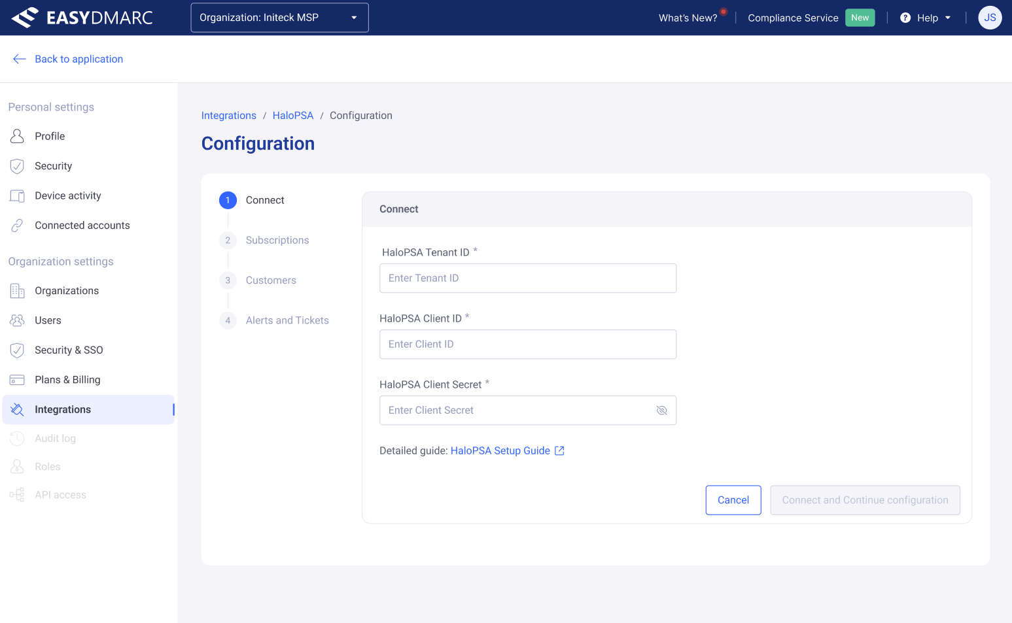Click the What's New notification dot
This screenshot has width=1012, height=623.
click(724, 11)
